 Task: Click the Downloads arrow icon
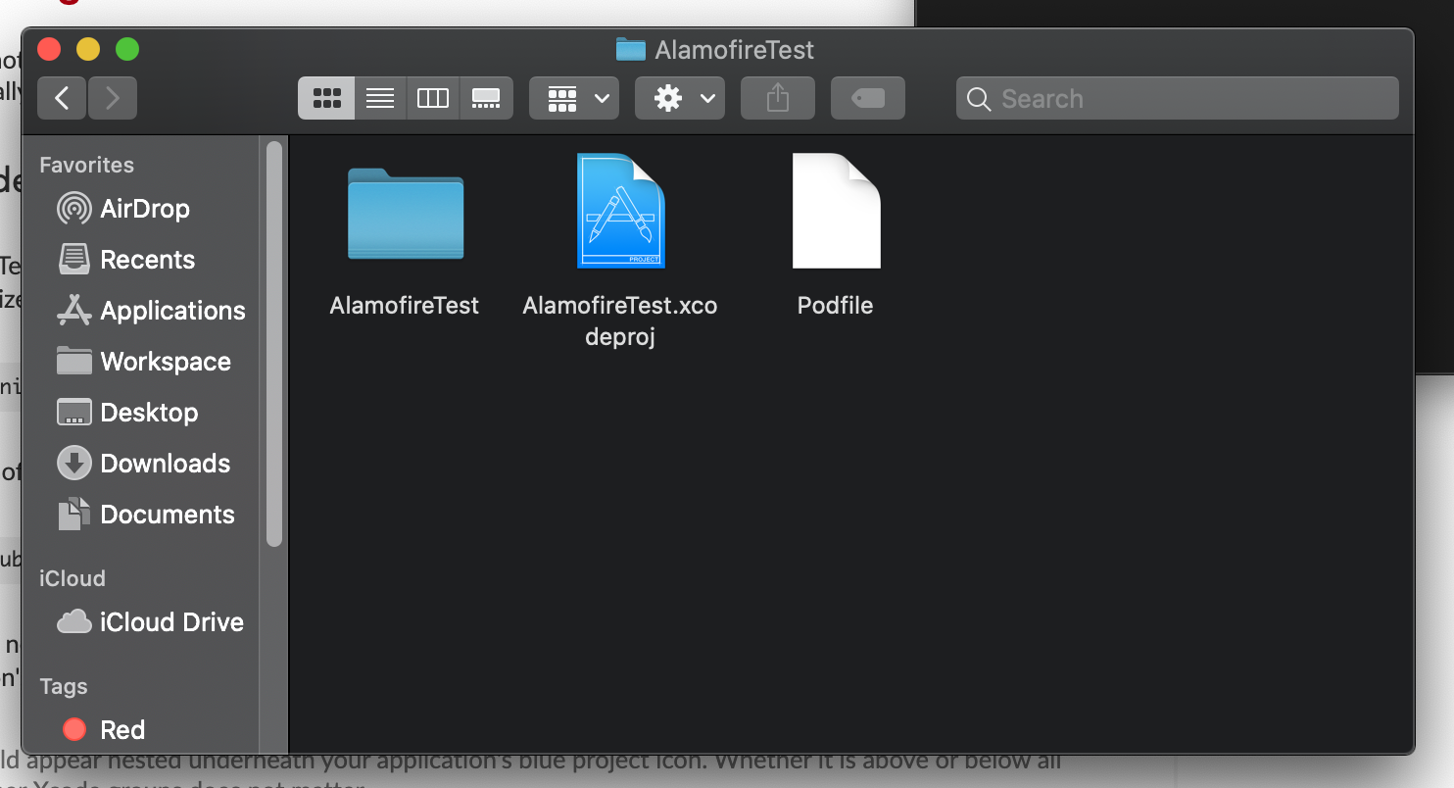(x=74, y=464)
